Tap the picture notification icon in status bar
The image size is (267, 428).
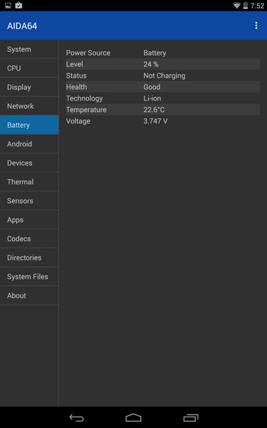[8, 5]
